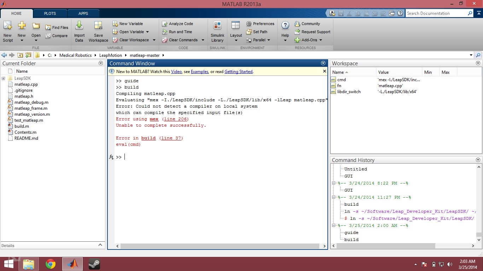Click Run and Time
This screenshot has height=271, width=483.
click(177, 32)
